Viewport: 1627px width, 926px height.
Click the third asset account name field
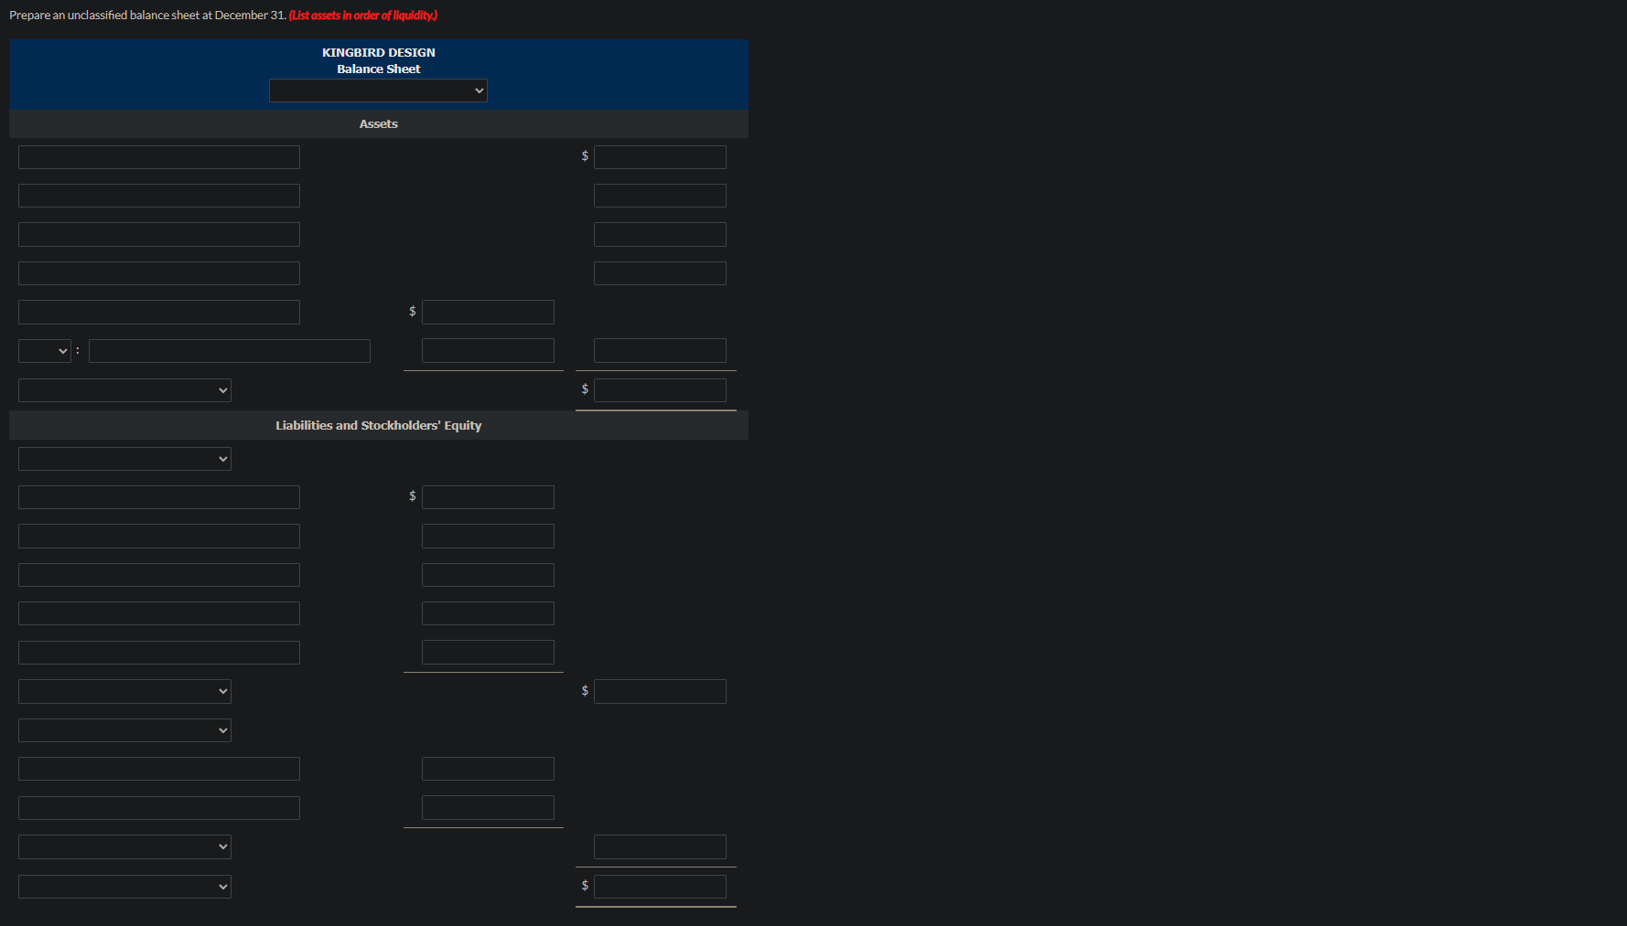[159, 234]
